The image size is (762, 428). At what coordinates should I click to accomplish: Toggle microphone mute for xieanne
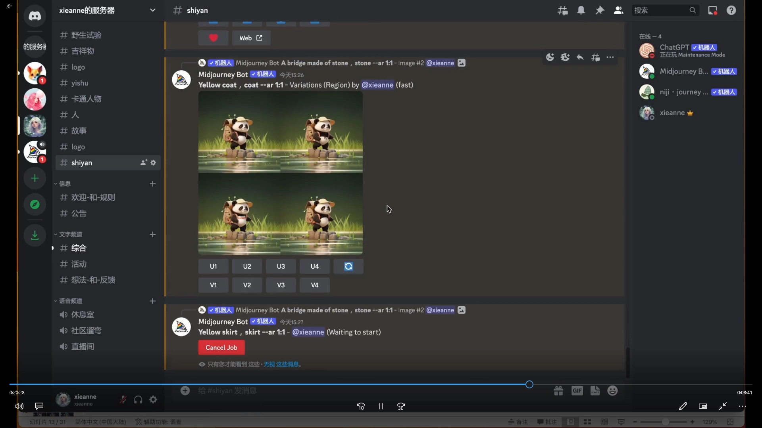tap(123, 399)
